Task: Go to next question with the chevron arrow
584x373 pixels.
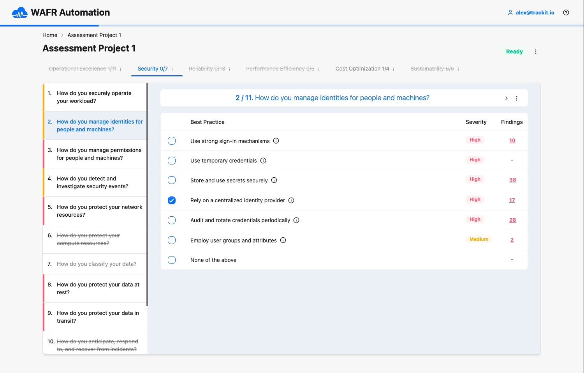Action: [x=506, y=98]
